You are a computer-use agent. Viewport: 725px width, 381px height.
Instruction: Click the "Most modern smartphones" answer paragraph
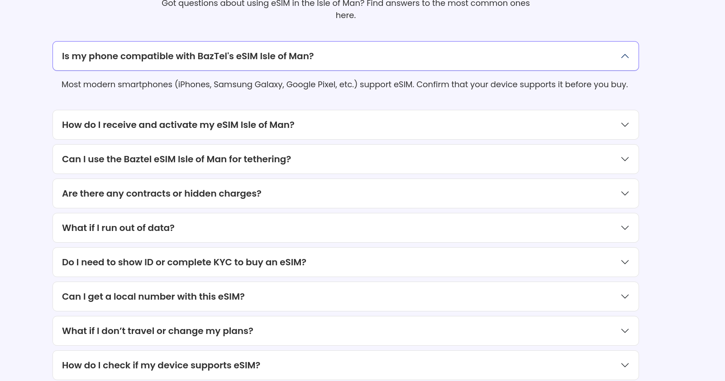344,85
